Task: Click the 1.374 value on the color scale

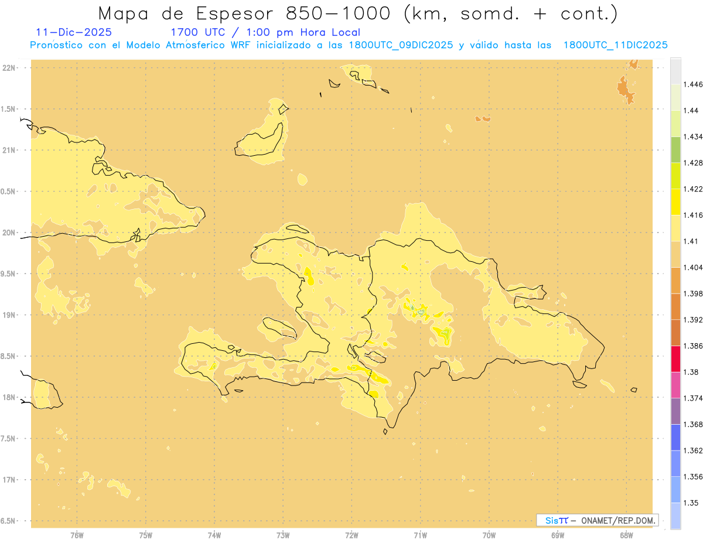Action: (694, 398)
